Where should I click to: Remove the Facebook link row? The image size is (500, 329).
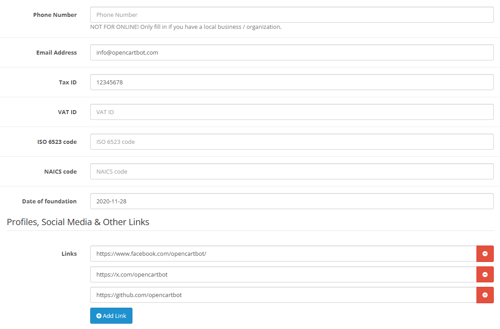pyautogui.click(x=485, y=254)
